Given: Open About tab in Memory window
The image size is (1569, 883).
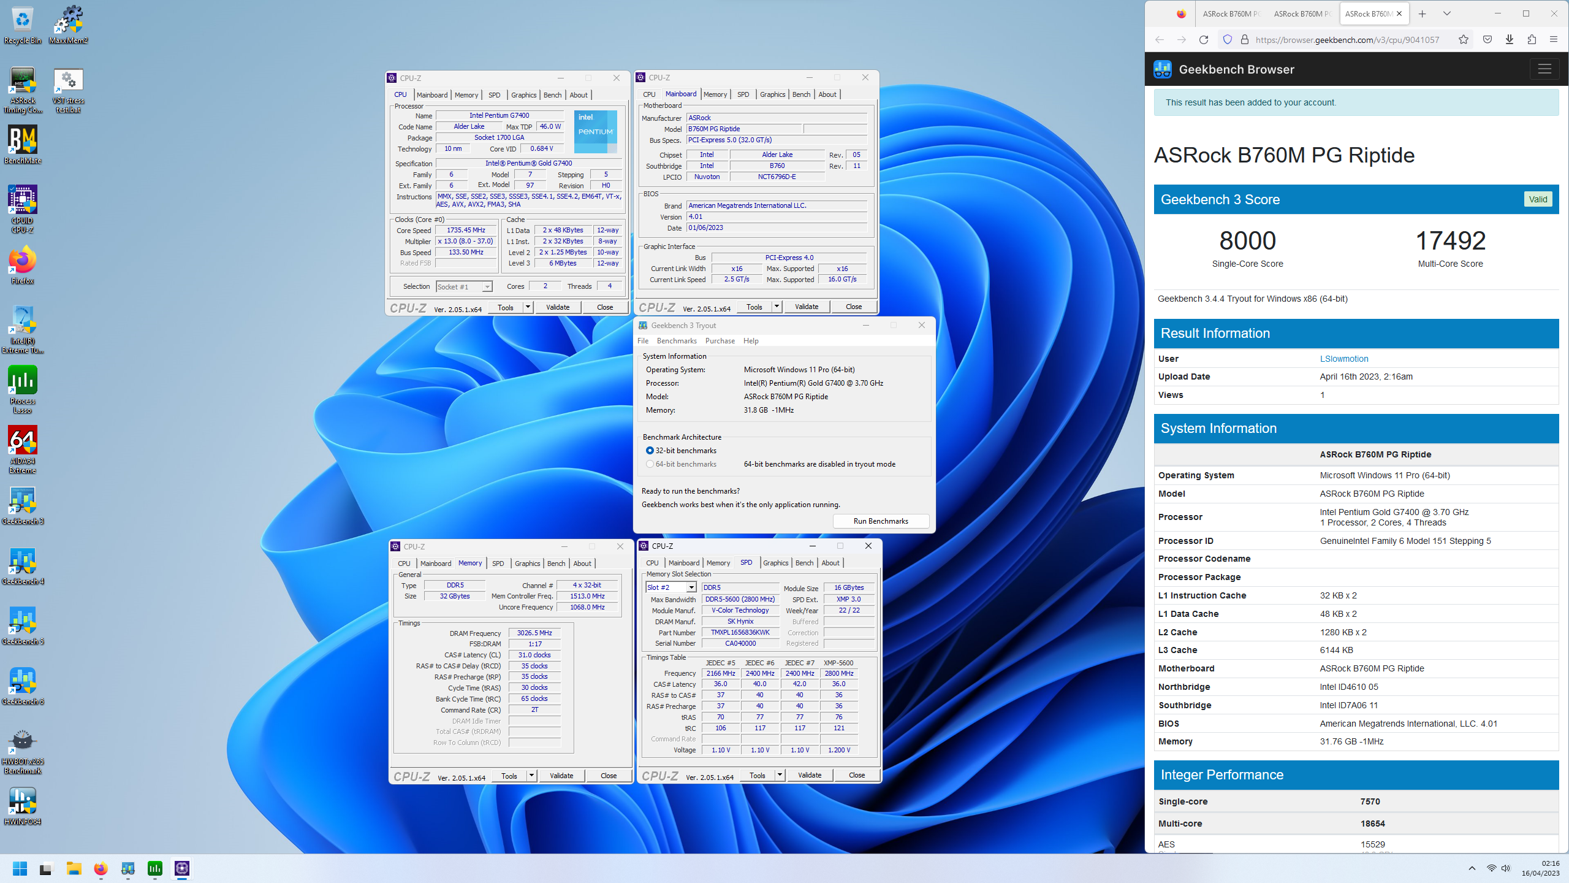Looking at the screenshot, I should click(x=582, y=564).
